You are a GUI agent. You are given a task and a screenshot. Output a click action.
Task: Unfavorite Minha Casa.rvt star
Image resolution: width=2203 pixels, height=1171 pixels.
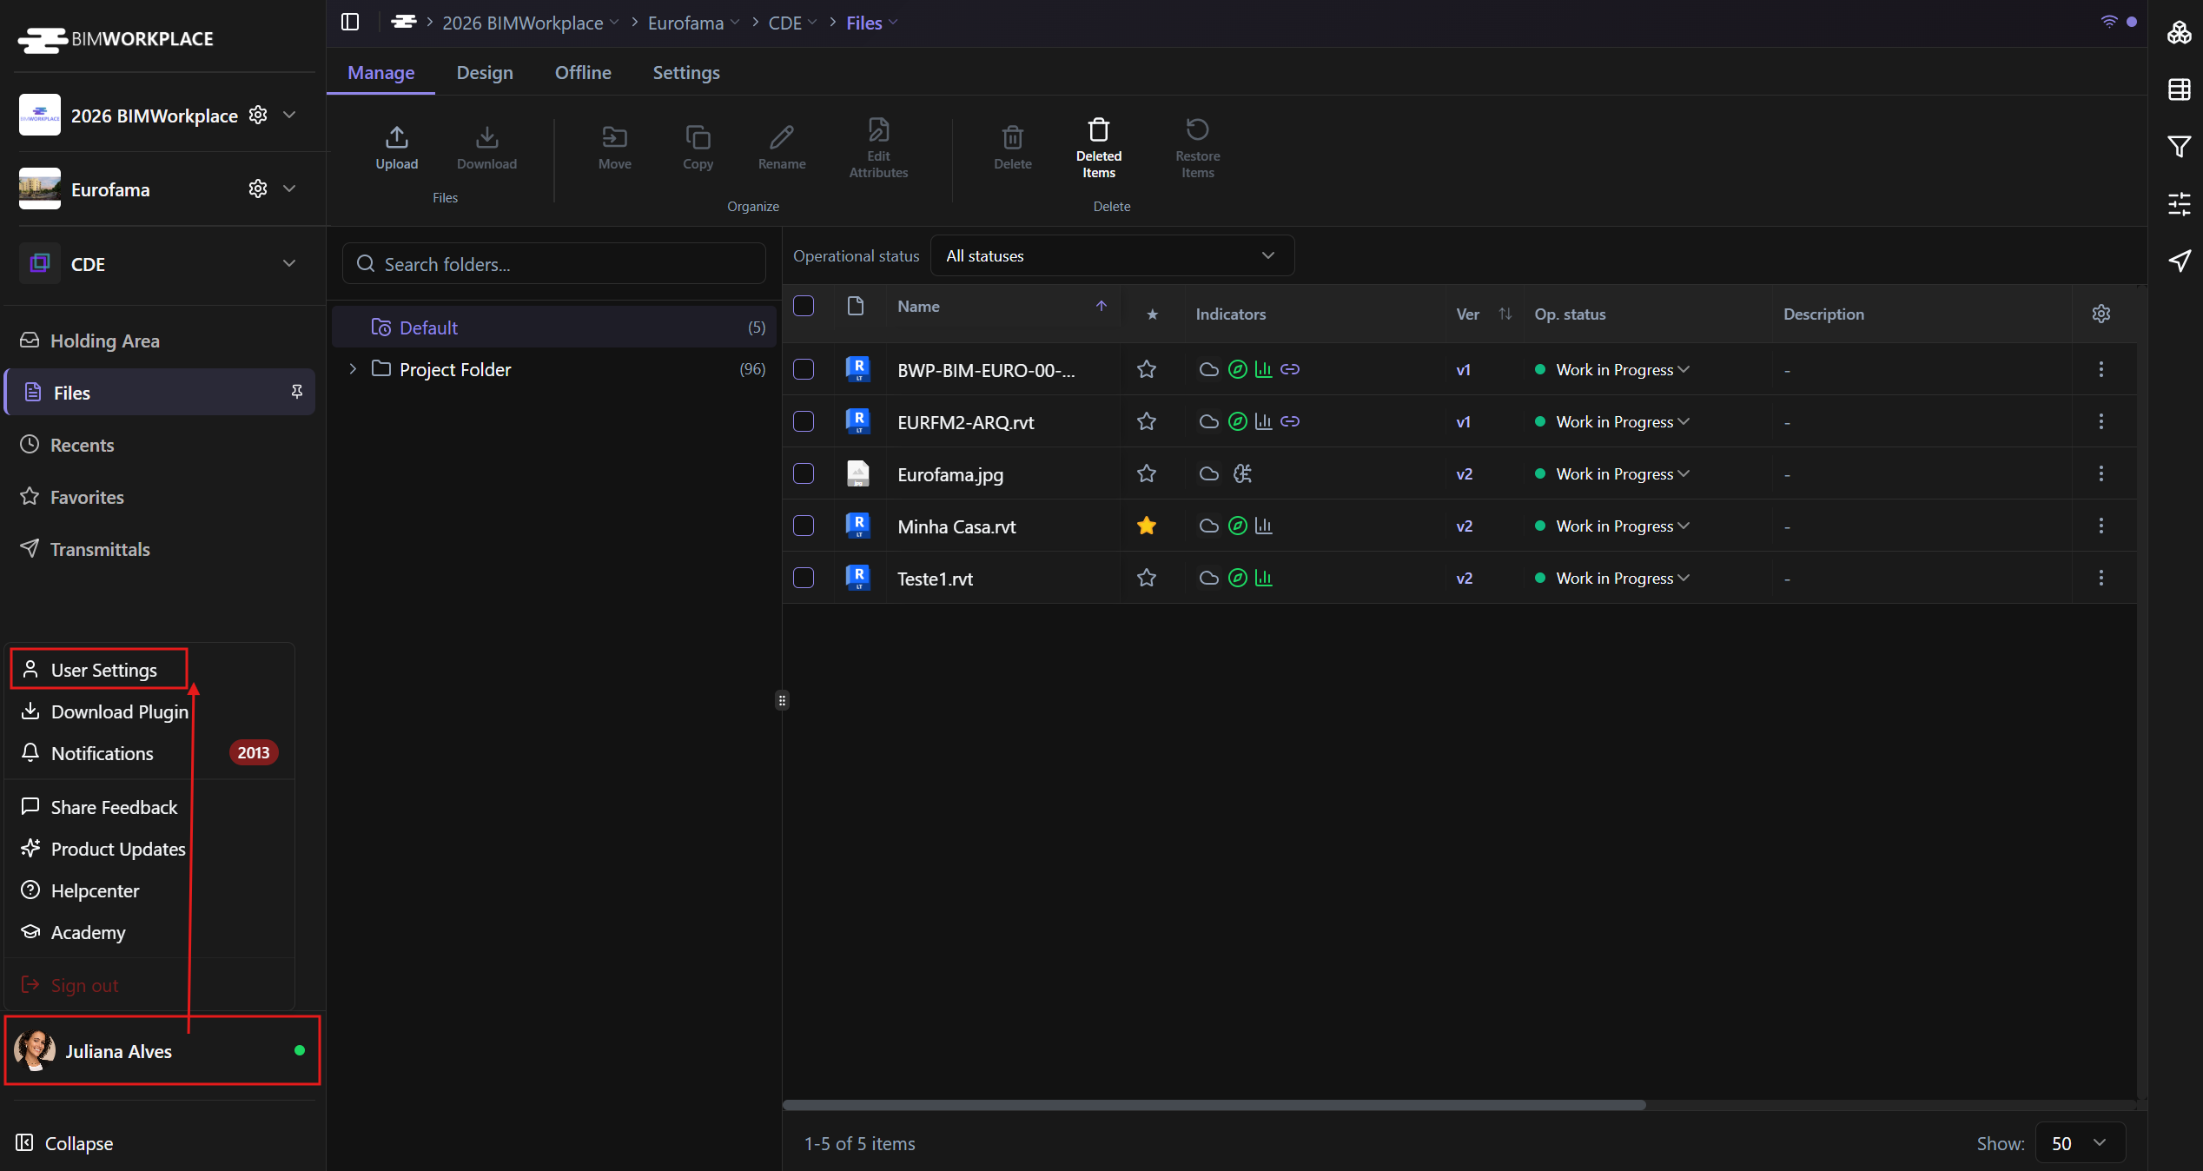pos(1147,526)
